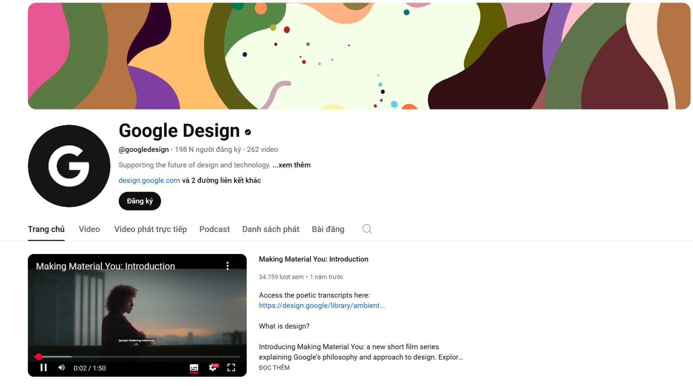693x386 pixels.
Task: Open the Google Design channel avatar
Action: pos(69,166)
